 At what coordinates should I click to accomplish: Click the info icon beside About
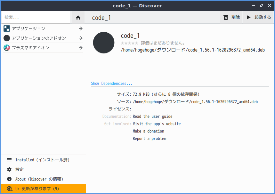[x=9, y=179]
